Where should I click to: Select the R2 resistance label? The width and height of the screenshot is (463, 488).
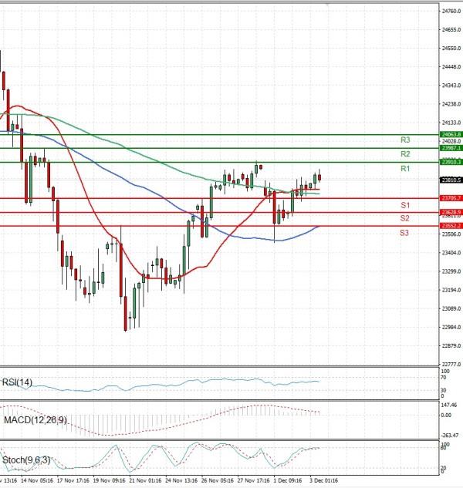pyautogui.click(x=404, y=154)
